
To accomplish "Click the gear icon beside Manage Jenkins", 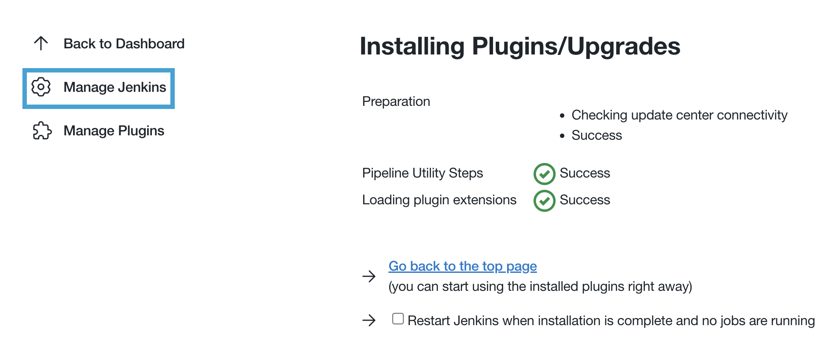I will click(41, 87).
